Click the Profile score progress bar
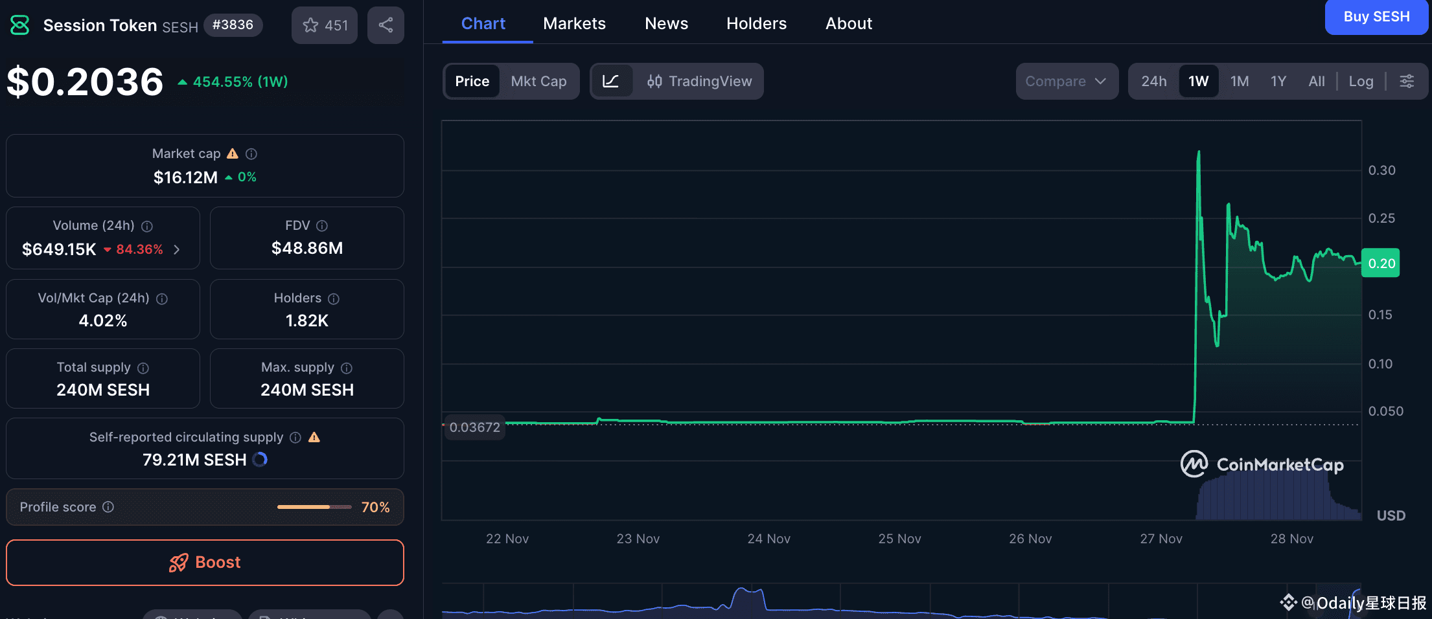1432x619 pixels. [x=314, y=507]
